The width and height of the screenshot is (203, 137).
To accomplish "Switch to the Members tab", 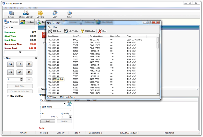I will tap(27, 22).
